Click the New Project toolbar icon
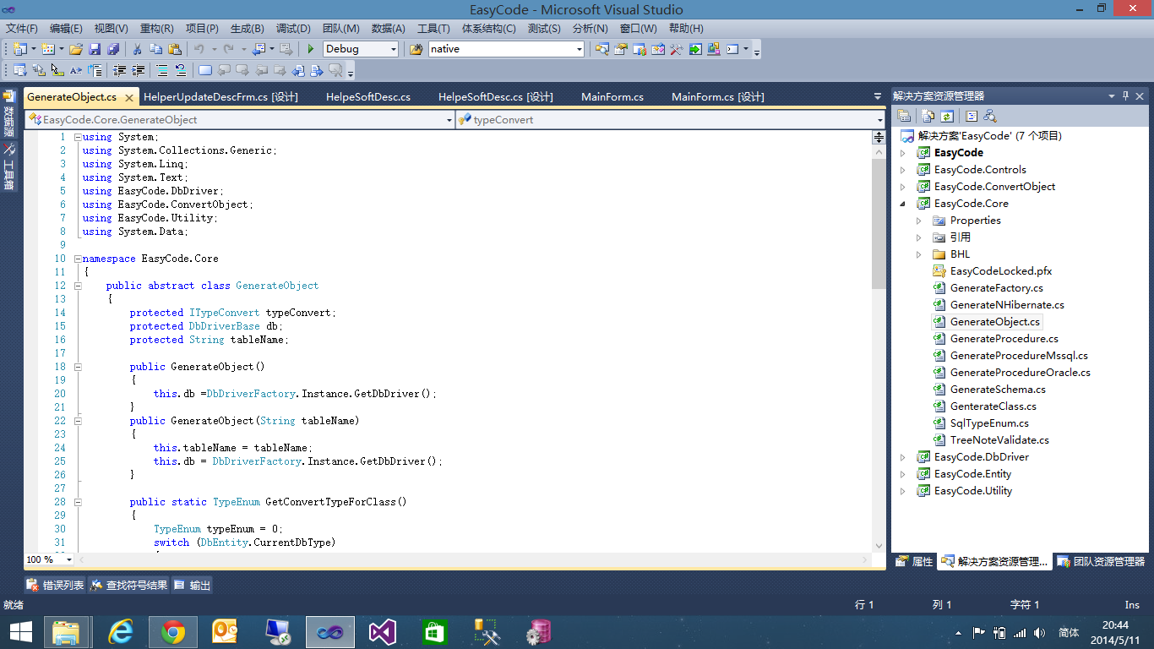This screenshot has width=1154, height=649. pyautogui.click(x=19, y=49)
